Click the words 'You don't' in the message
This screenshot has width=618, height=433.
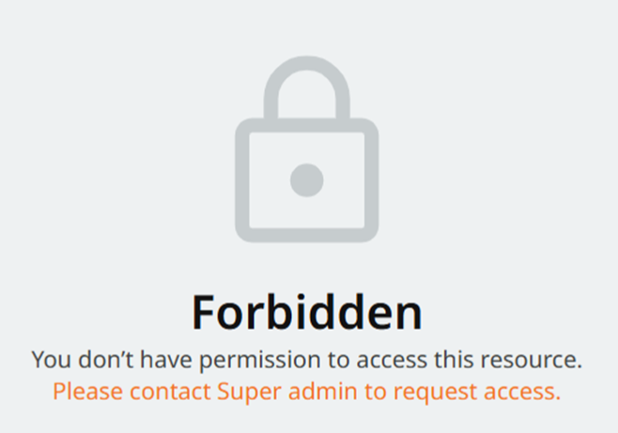[83, 360]
